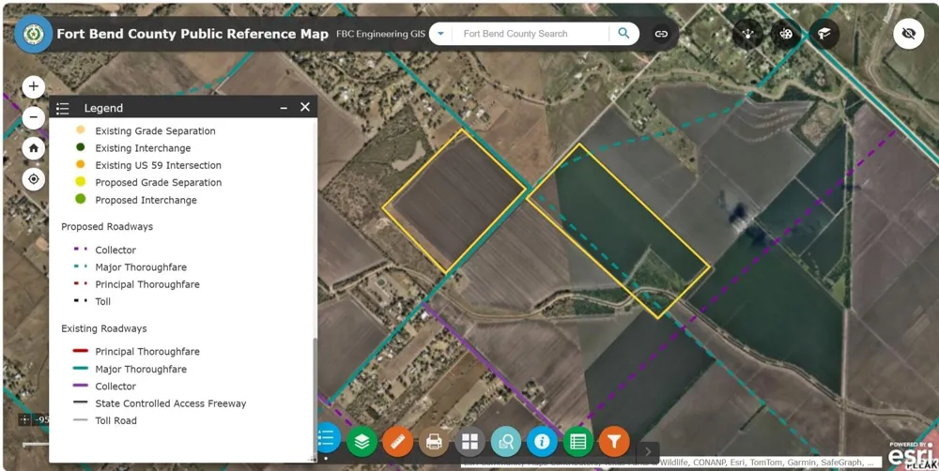Open the search source dropdown arrow
This screenshot has width=939, height=471.
pyautogui.click(x=440, y=34)
